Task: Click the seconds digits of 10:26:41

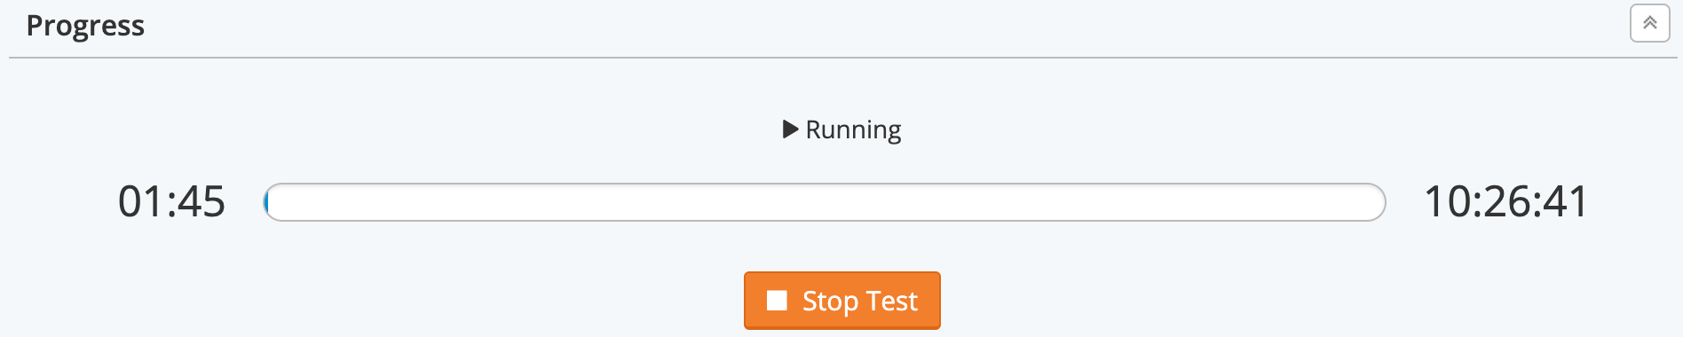Action: [1565, 202]
